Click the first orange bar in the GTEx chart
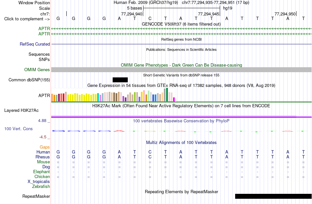The image size is (312, 204). (52, 98)
